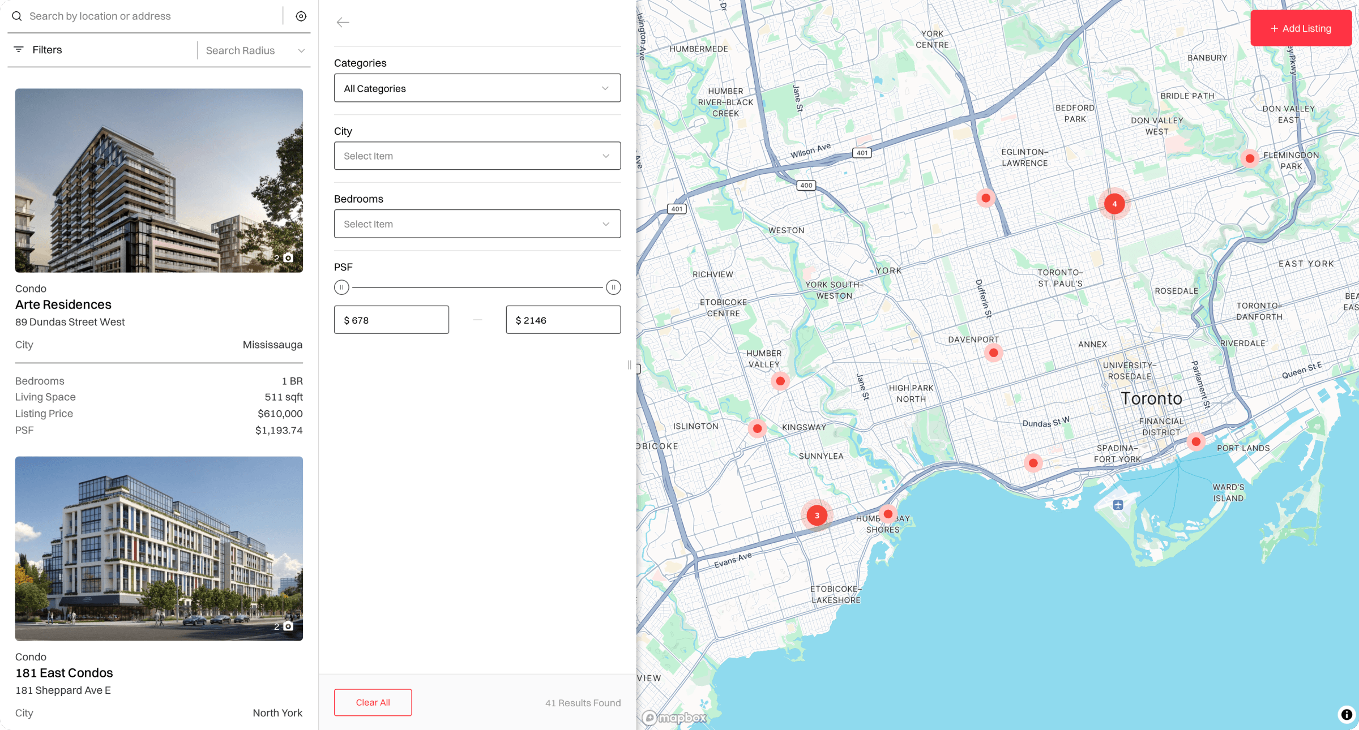Click the search magnifier icon
Image resolution: width=1359 pixels, height=730 pixels.
click(x=17, y=16)
